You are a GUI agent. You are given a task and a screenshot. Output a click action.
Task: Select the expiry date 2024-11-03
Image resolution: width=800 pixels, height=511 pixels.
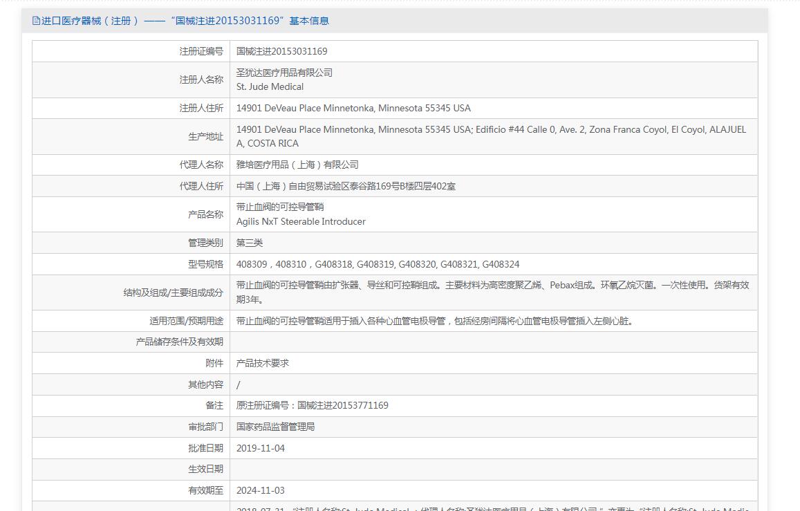(x=261, y=490)
